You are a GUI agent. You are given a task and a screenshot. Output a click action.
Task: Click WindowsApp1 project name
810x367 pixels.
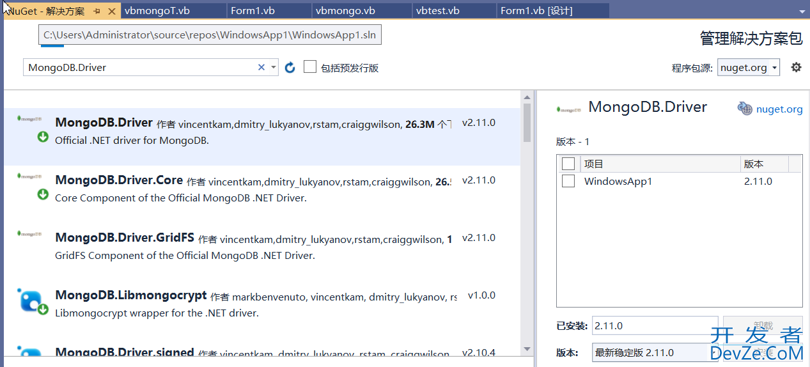(618, 182)
